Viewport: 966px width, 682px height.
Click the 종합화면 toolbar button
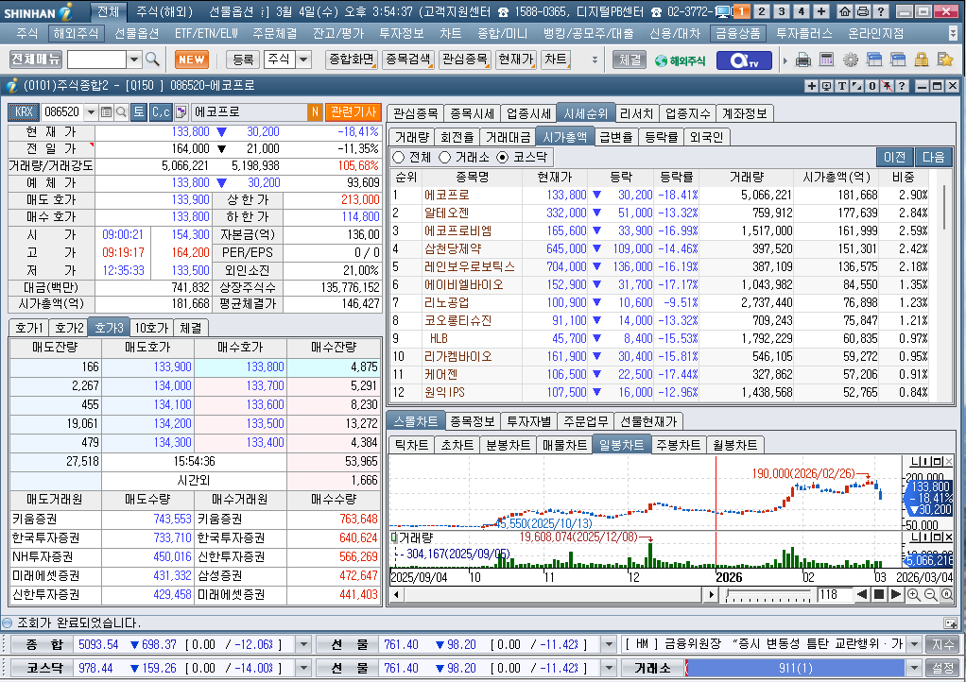pos(352,60)
